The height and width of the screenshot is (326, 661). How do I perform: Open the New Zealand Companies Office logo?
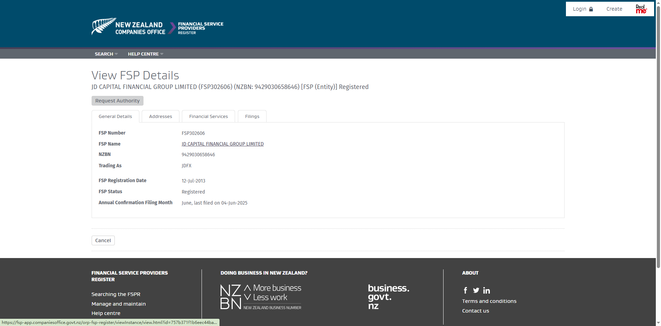128,27
